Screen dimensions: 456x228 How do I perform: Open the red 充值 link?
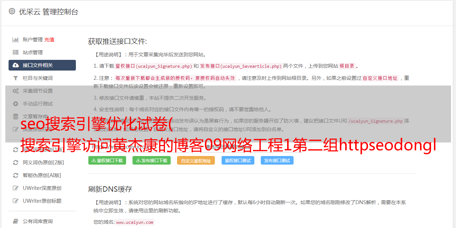tap(49, 40)
